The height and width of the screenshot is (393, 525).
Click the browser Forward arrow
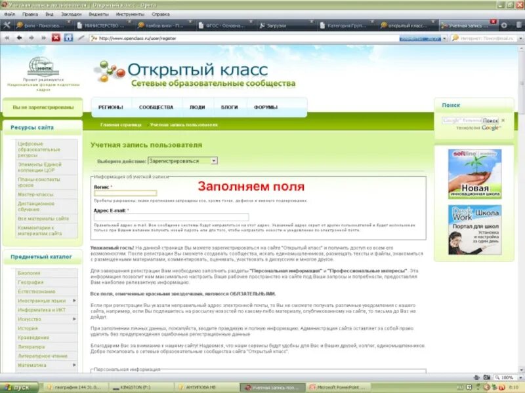coord(31,38)
